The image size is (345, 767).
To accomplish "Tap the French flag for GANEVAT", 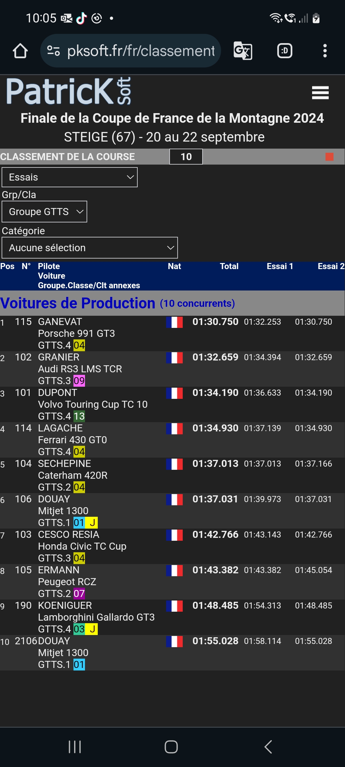I will point(174,322).
